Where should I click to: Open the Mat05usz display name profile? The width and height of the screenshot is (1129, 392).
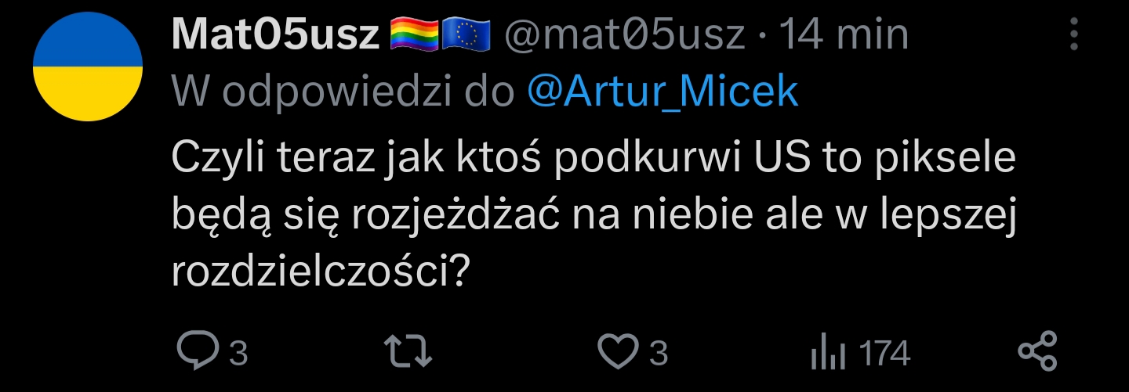pos(276,35)
